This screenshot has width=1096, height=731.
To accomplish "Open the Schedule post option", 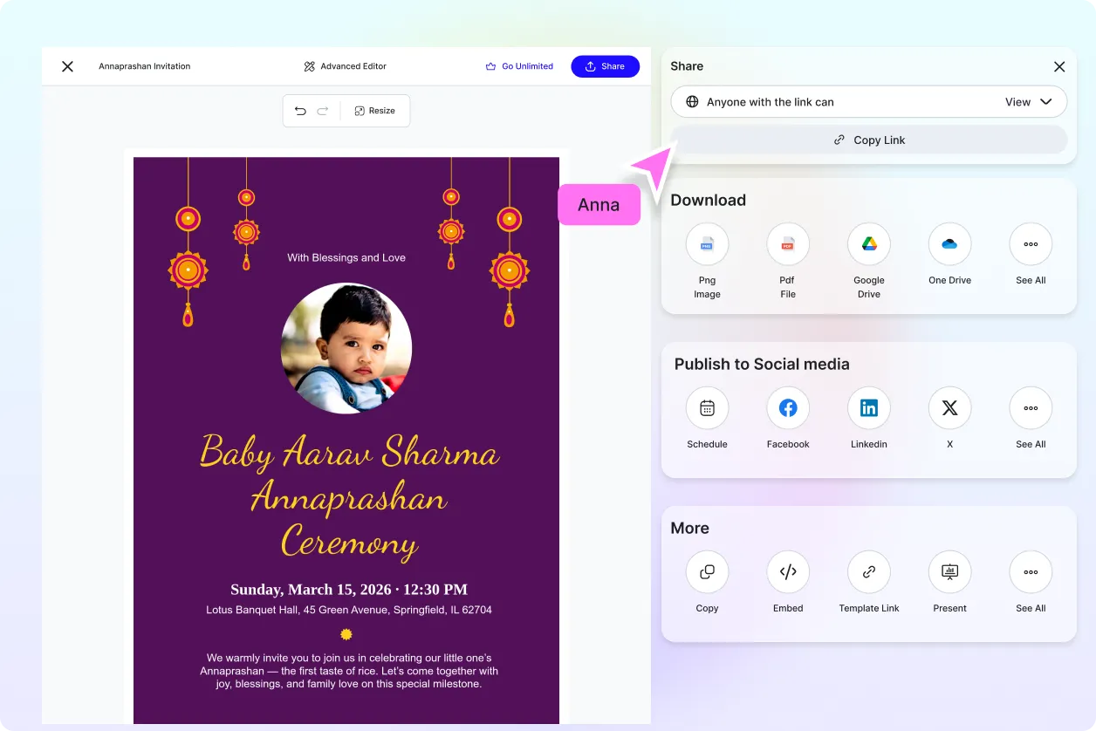I will coord(707,408).
